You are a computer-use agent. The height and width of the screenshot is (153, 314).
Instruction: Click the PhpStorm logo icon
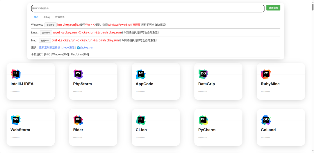(x=78, y=74)
